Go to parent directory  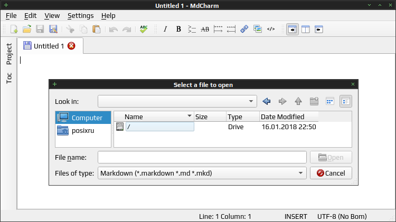298,101
